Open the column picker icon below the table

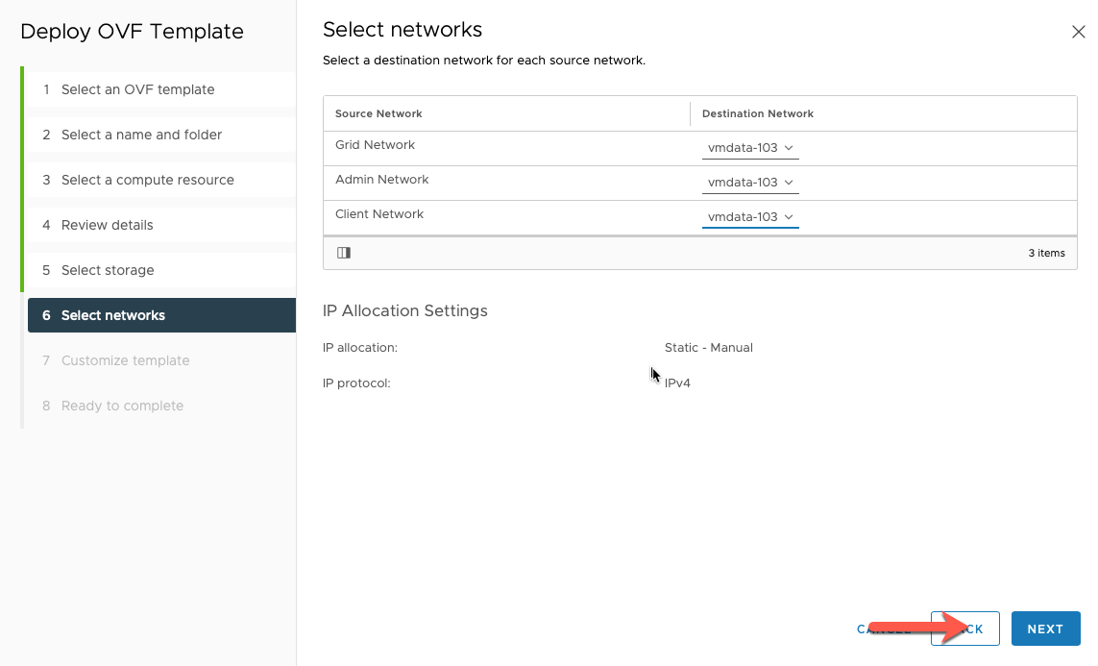(x=344, y=252)
